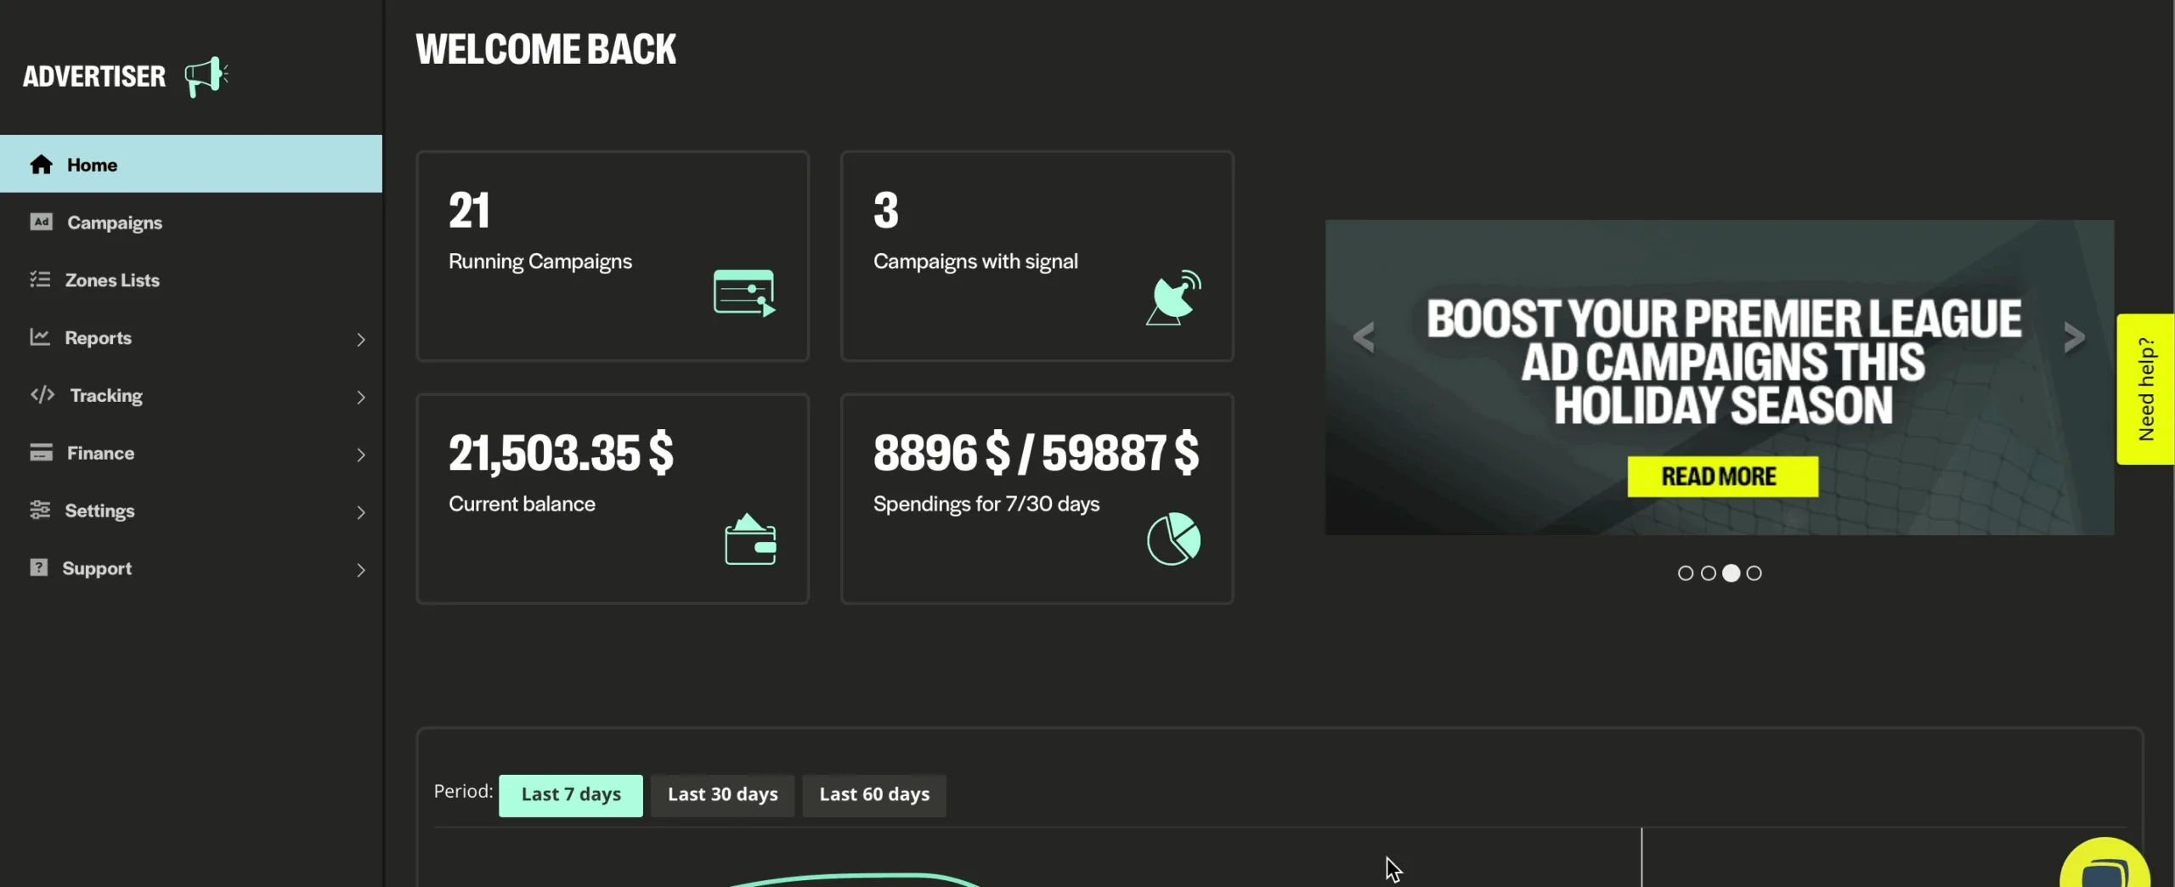Click the Campaigns Ad icon in sidebar
This screenshot has height=887, width=2175.
click(x=41, y=222)
